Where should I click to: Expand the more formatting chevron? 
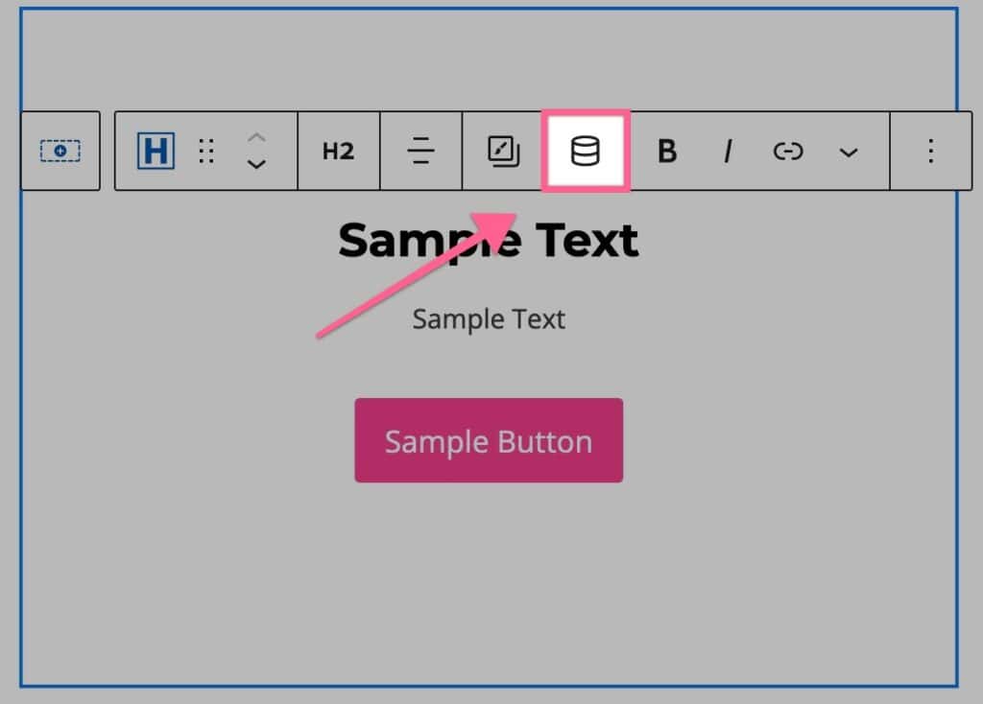pos(847,152)
